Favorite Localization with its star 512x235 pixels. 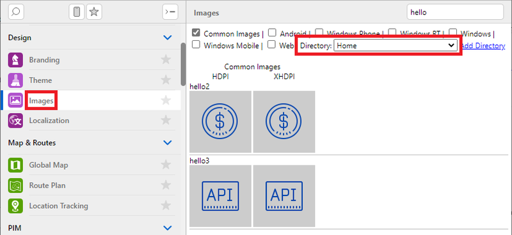[x=166, y=120]
